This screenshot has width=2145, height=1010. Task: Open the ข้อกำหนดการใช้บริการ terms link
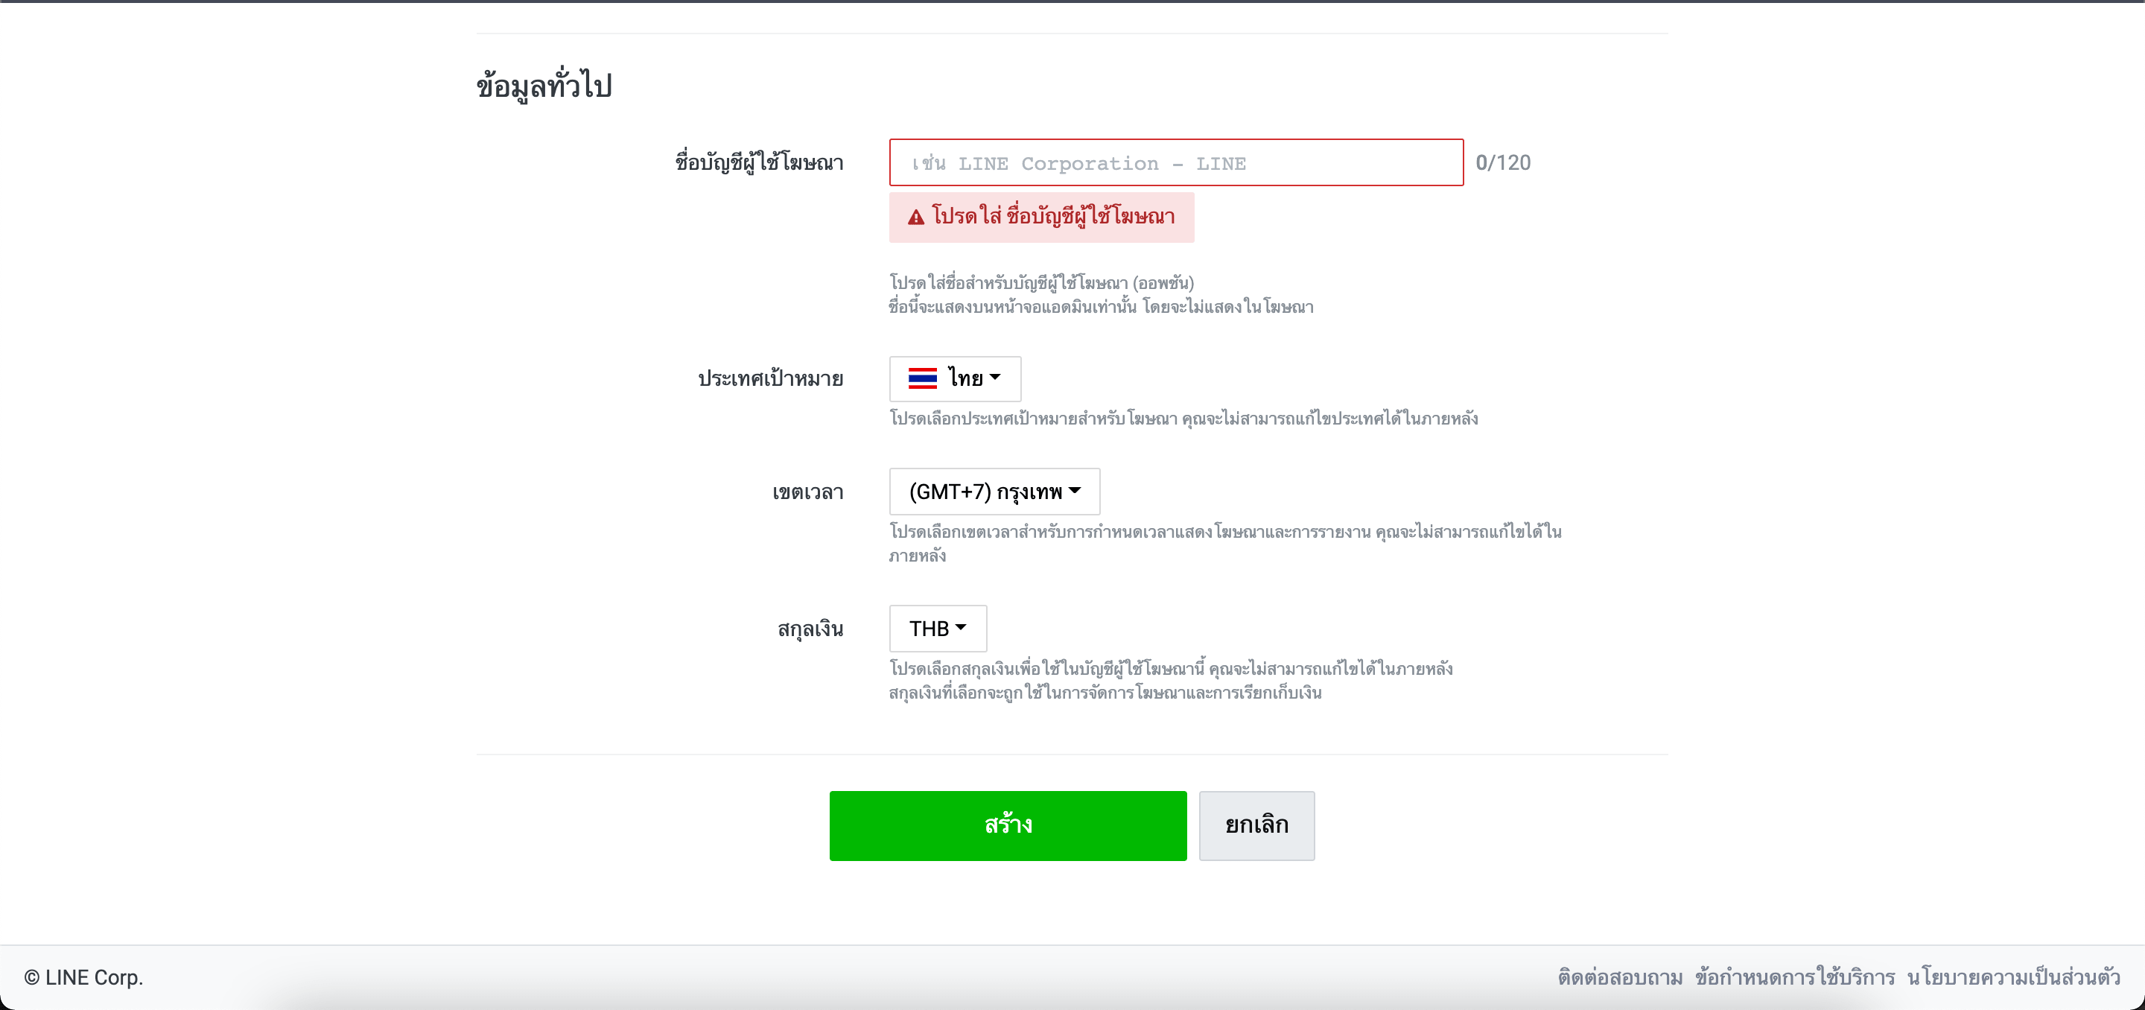tap(1794, 976)
